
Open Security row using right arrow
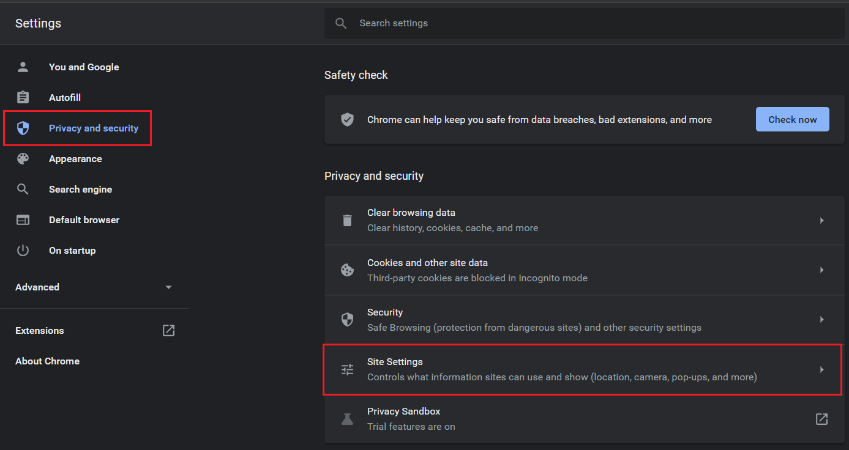[821, 320]
